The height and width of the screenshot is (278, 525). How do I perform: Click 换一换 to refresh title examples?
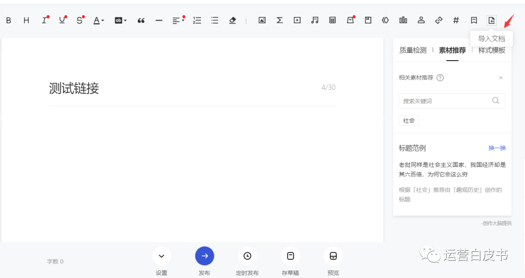497,148
